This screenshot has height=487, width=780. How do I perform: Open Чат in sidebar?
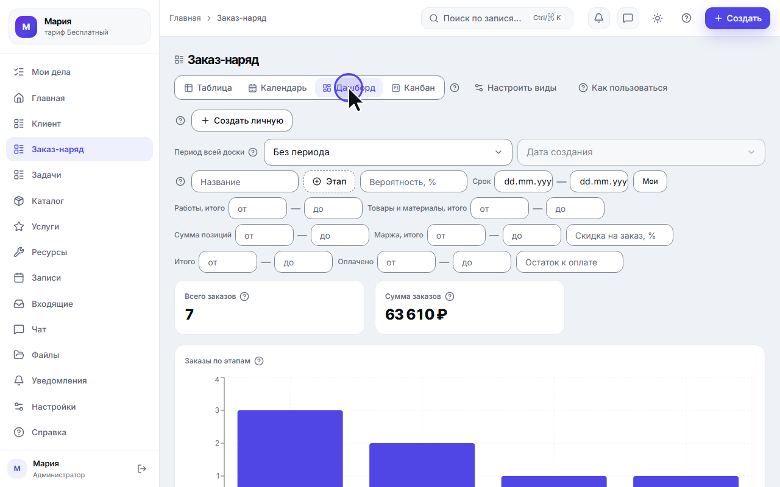79,329
